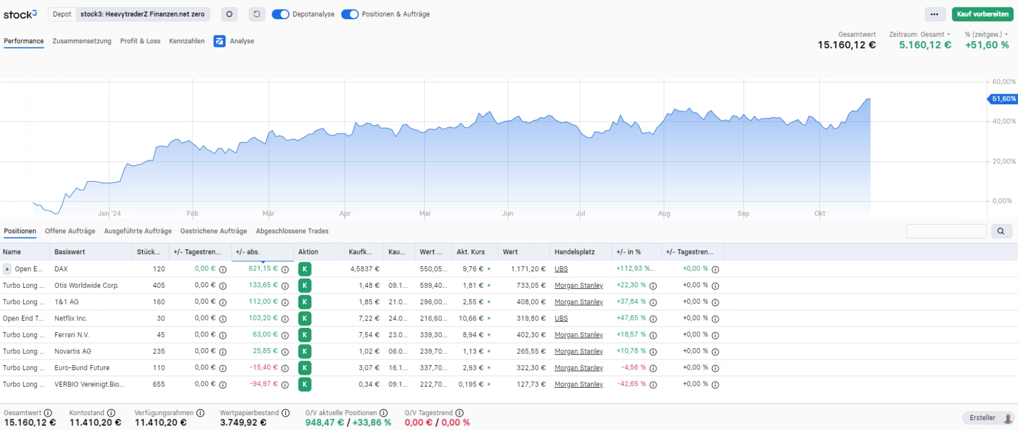
Task: Open the % (zeitgew.) dropdown
Action: [x=986, y=34]
